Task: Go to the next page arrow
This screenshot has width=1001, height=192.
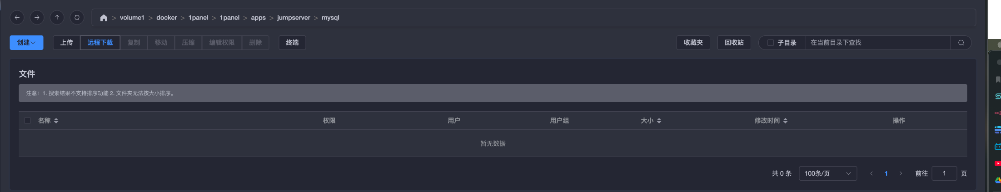Action: tap(901, 173)
